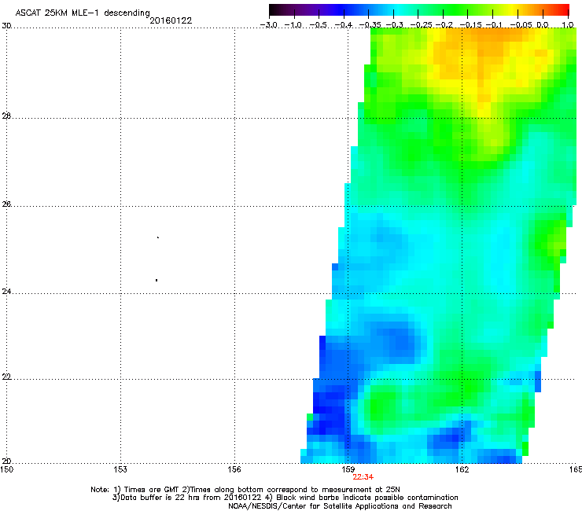Select the longitude axis label 156
The width and height of the screenshot is (582, 511).
[234, 470]
